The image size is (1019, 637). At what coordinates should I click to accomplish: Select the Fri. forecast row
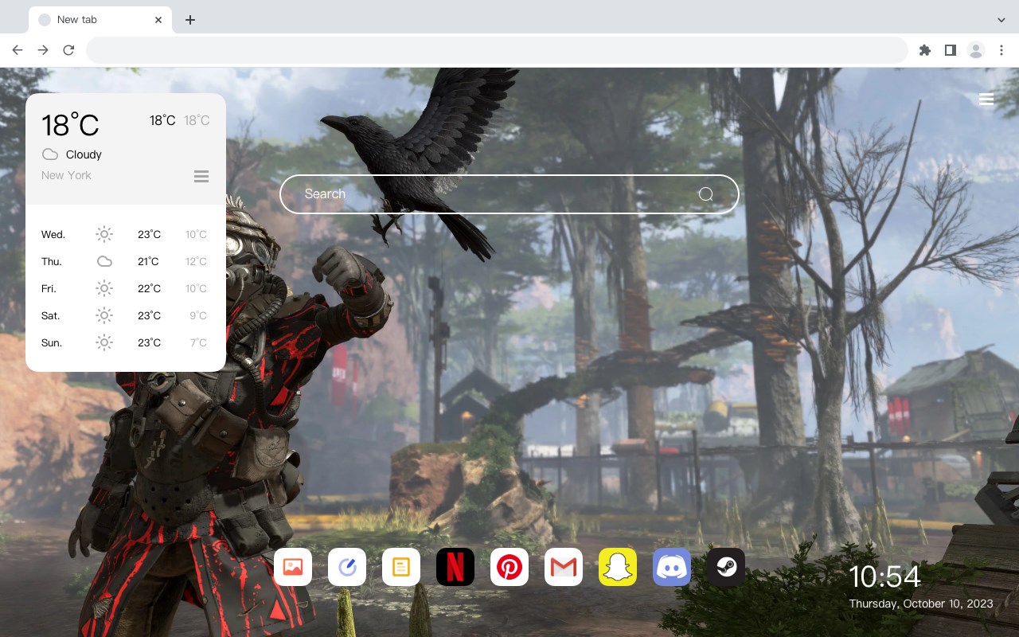pyautogui.click(x=126, y=288)
